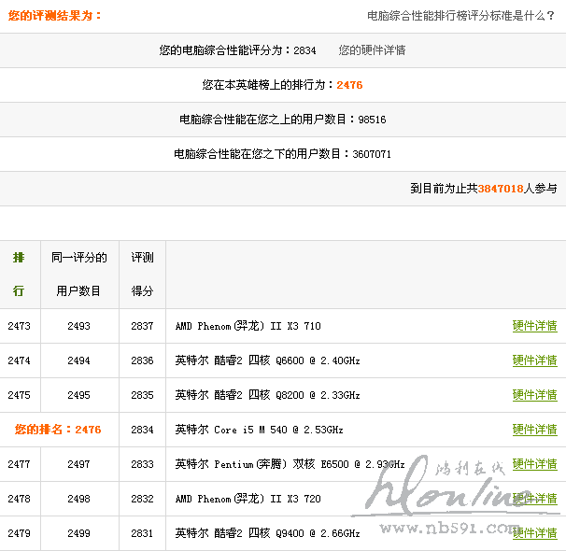Open 硬件详情 for AMD Phenom II X3 710
This screenshot has width=566, height=551.
tap(534, 326)
